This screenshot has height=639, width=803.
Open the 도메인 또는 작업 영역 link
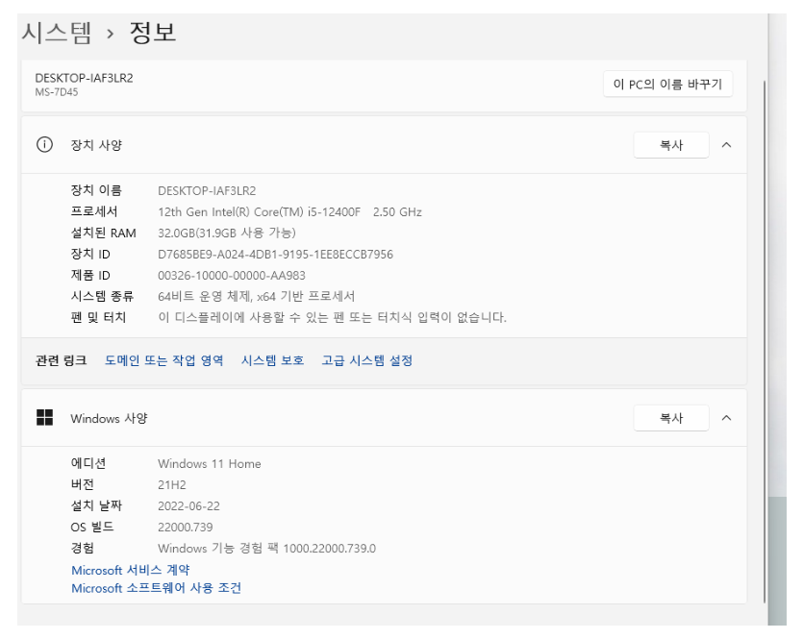click(x=163, y=360)
